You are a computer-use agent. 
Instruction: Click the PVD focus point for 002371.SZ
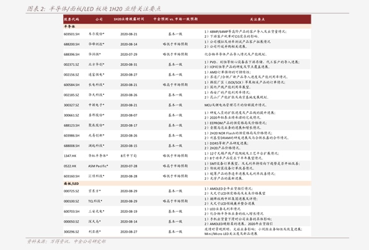(x=252, y=62)
